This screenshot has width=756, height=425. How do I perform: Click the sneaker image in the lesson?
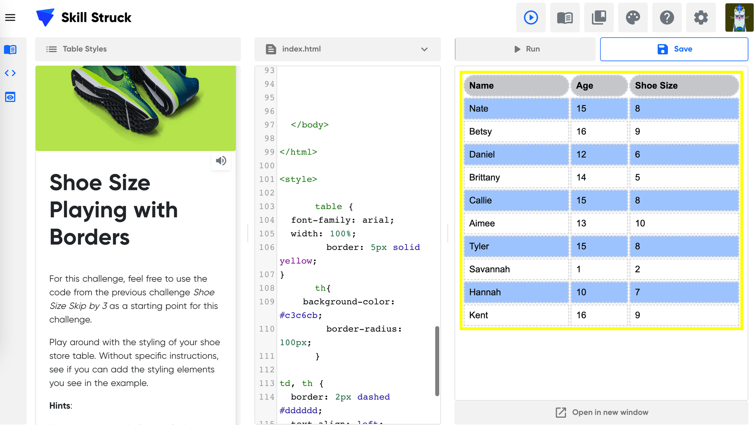pos(135,108)
